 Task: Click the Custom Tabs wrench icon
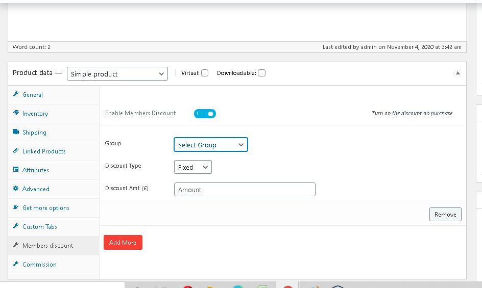point(16,226)
